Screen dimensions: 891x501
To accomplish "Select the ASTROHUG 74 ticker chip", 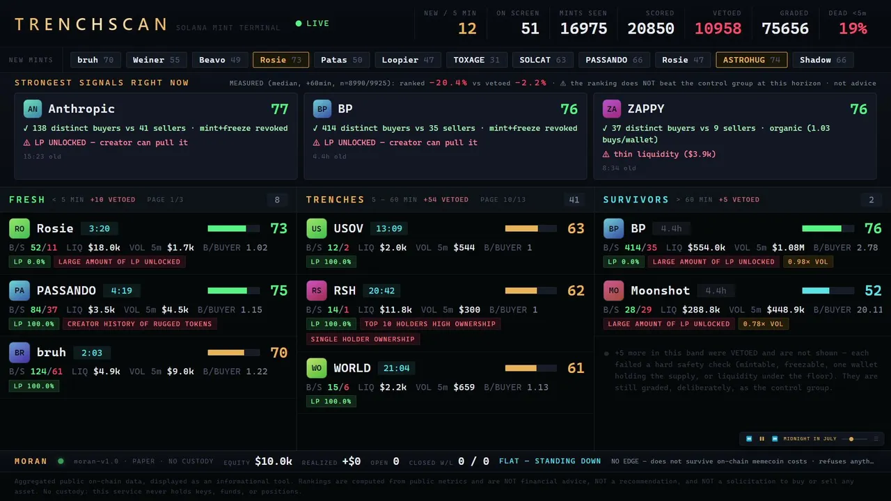I will pos(752,60).
